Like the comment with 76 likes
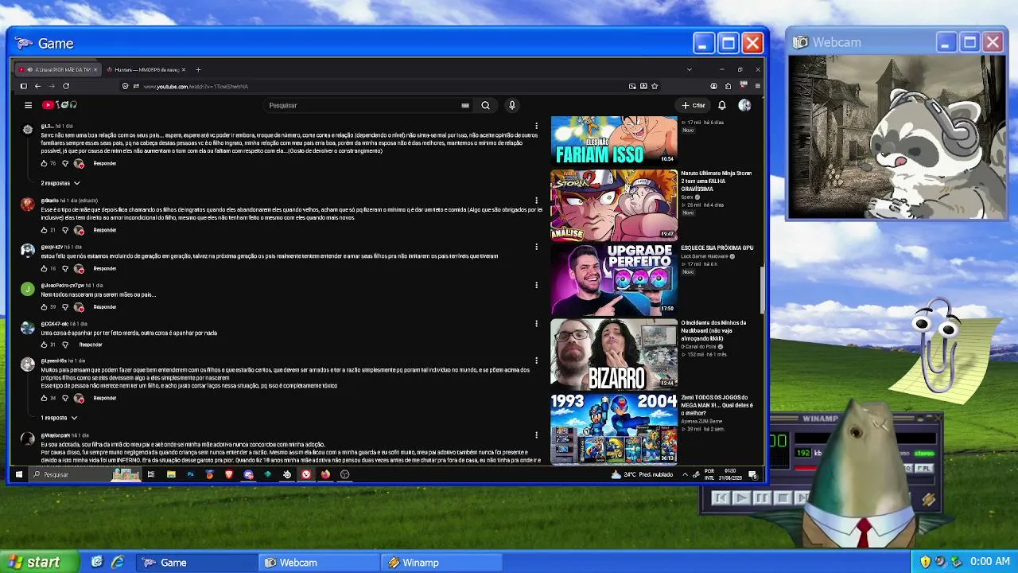The image size is (1018, 573). tap(44, 163)
